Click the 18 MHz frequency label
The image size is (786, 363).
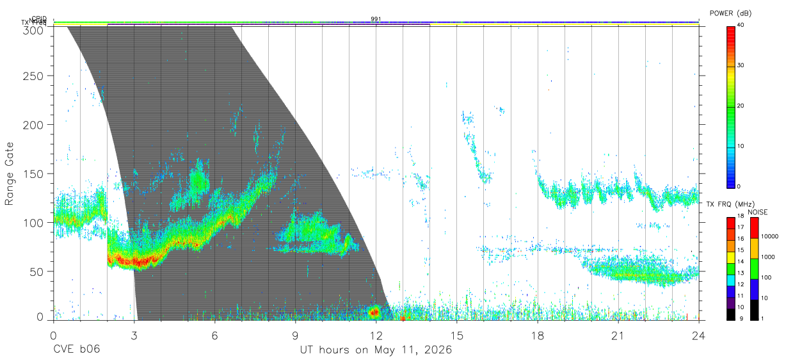tap(740, 216)
